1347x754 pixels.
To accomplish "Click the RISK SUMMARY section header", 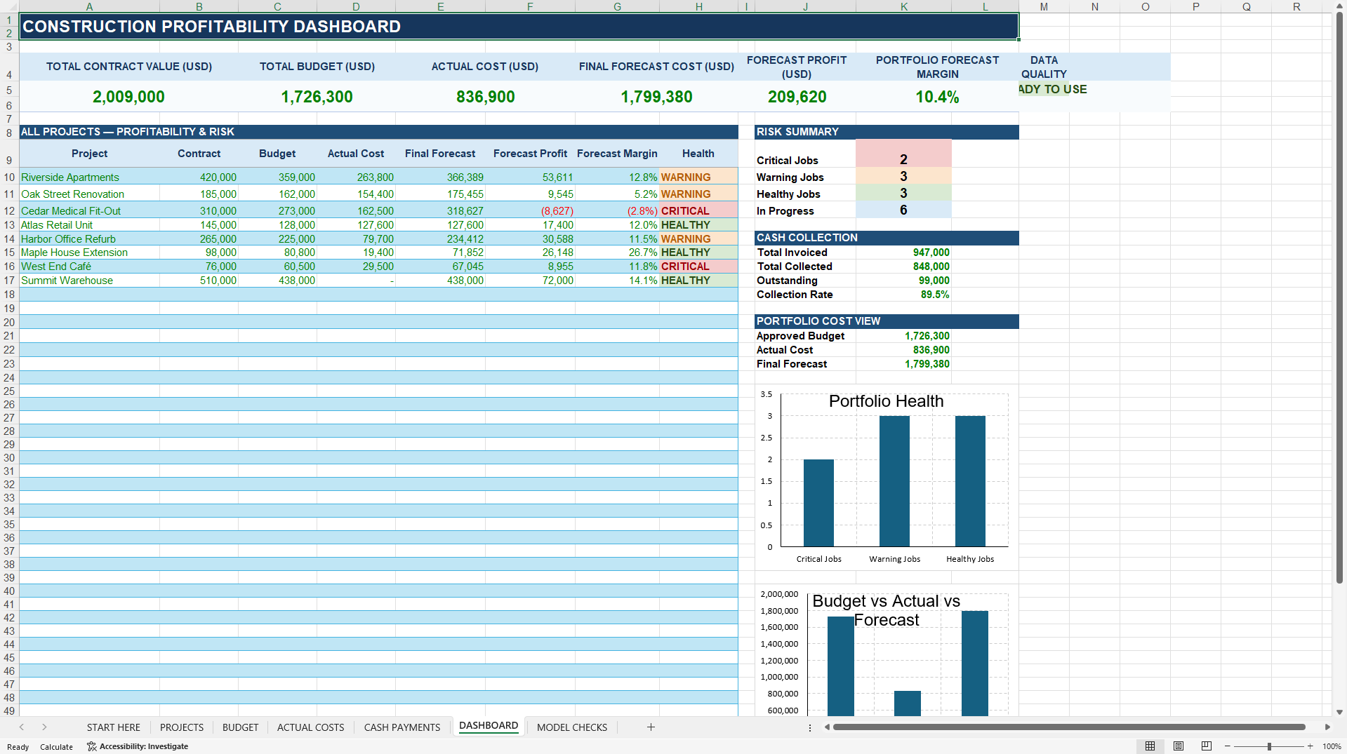I will tap(887, 132).
